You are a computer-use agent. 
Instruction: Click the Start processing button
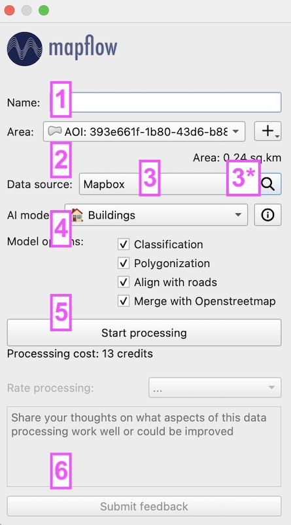144,333
